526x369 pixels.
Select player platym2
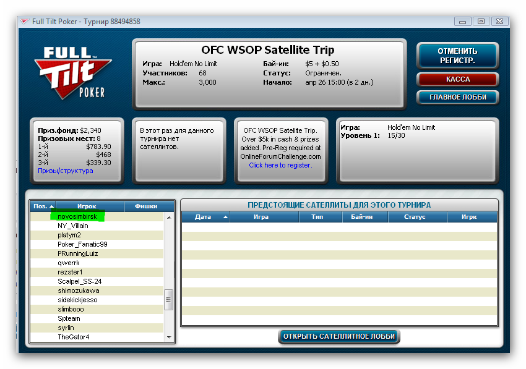(97, 235)
